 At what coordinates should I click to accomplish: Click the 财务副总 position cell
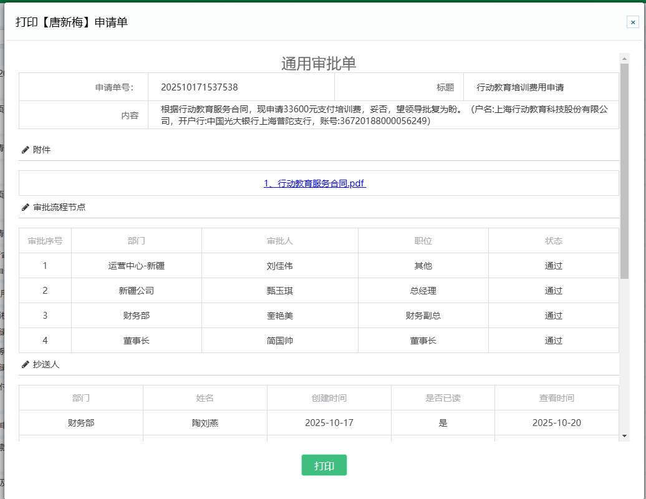click(423, 316)
